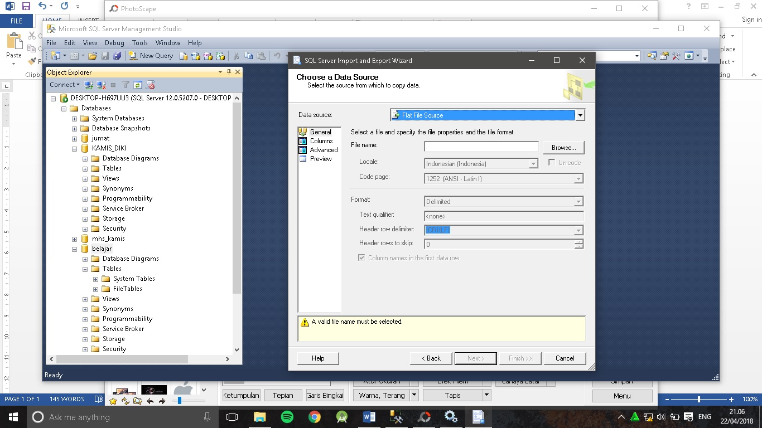The image size is (762, 428).
Task: Close the Object Explorer panel
Action: [238, 72]
